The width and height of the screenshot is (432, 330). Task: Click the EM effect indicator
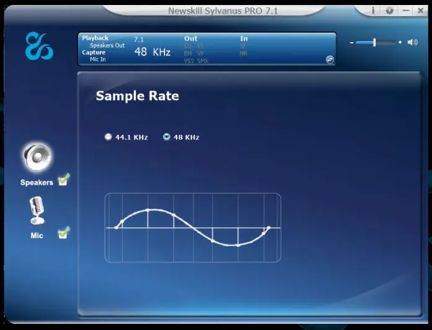pyautogui.click(x=188, y=53)
